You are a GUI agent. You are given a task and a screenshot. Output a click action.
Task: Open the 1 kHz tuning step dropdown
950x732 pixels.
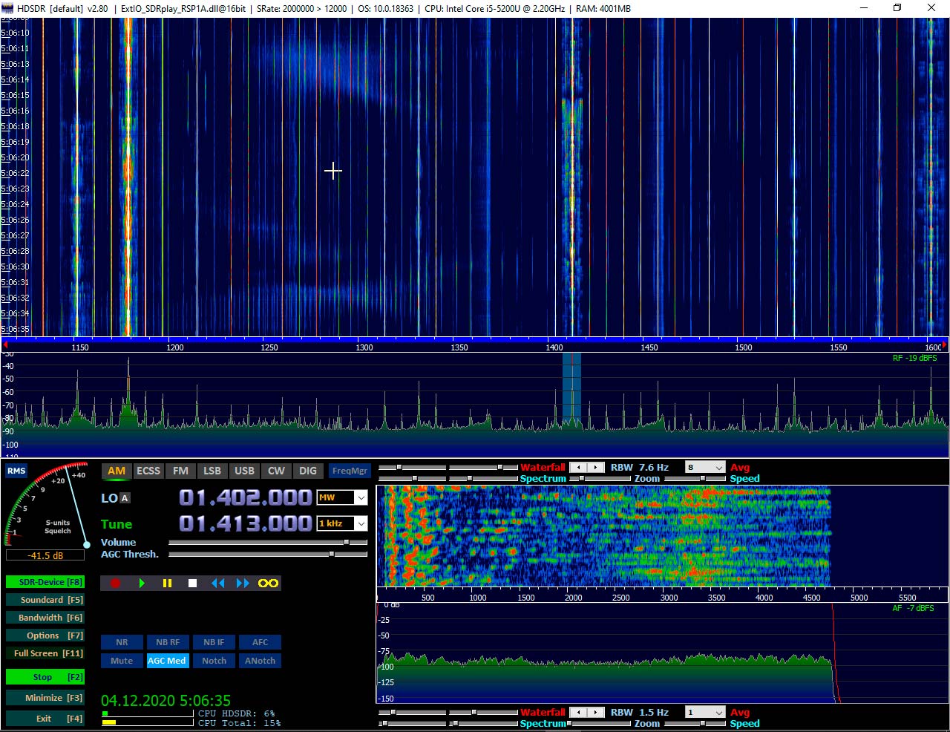(x=361, y=523)
